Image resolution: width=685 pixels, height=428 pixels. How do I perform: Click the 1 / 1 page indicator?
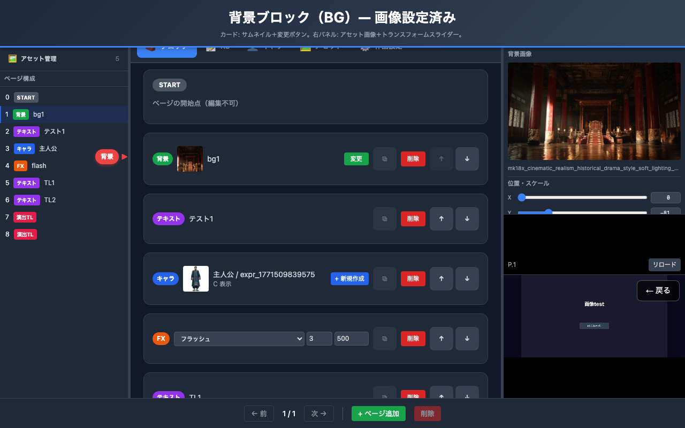point(289,414)
